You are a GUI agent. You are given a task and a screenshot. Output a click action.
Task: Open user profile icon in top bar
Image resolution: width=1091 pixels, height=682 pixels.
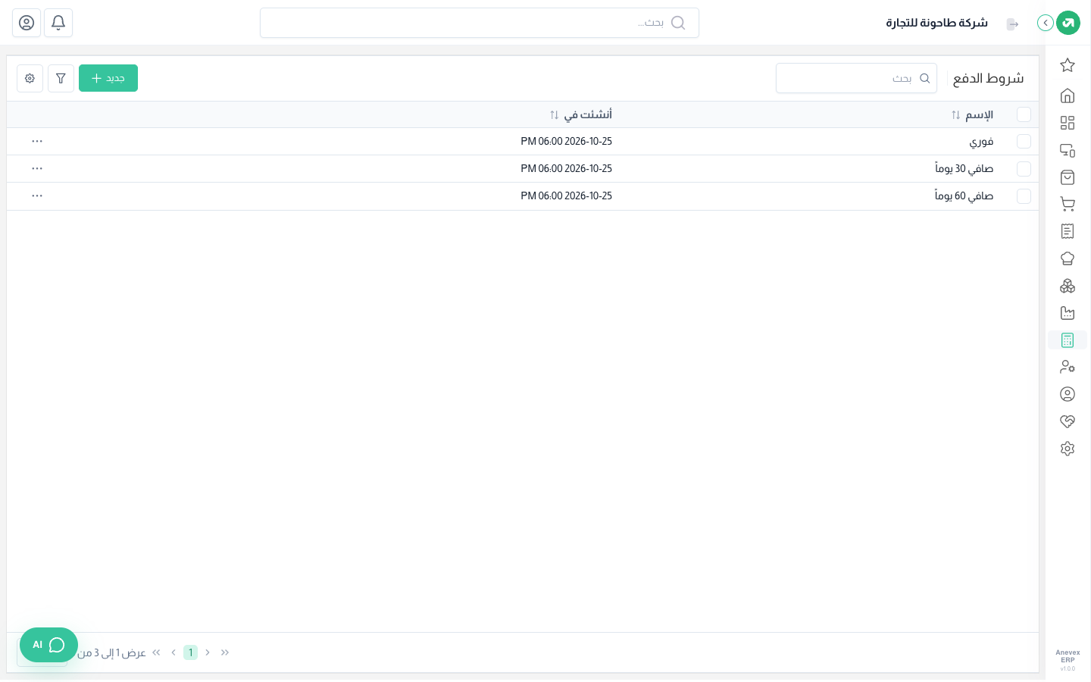pos(27,23)
